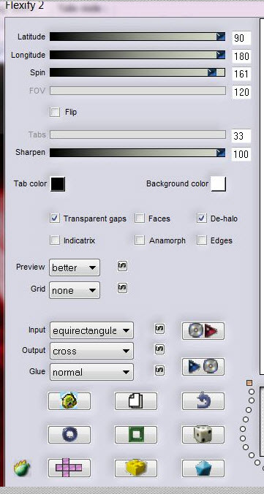Open the Input dropdown showing equirectangular
The height and width of the screenshot is (494, 264).
[91, 331]
